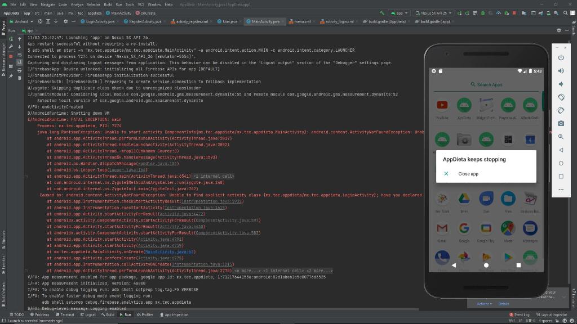Screen dimensions: 577x324
Task: Toggle the TODO tool window
Action: pos(19,314)
